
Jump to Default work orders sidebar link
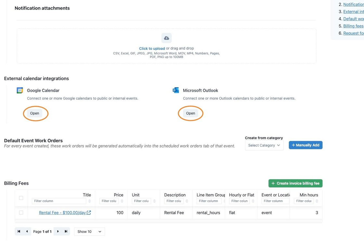click(353, 19)
